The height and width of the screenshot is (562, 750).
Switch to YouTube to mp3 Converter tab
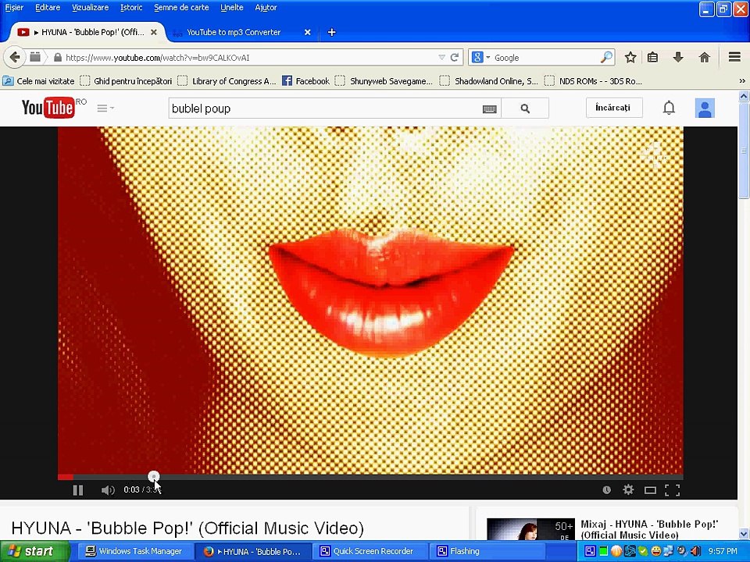pyautogui.click(x=234, y=32)
